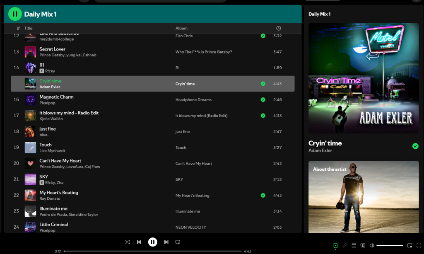Open artist Zha on the SKY row

pyautogui.click(x=60, y=183)
